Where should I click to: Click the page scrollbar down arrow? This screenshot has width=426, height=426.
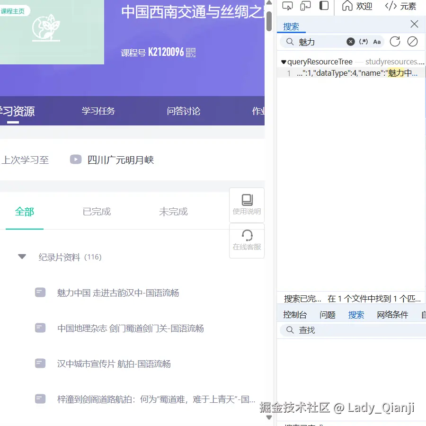point(269,417)
